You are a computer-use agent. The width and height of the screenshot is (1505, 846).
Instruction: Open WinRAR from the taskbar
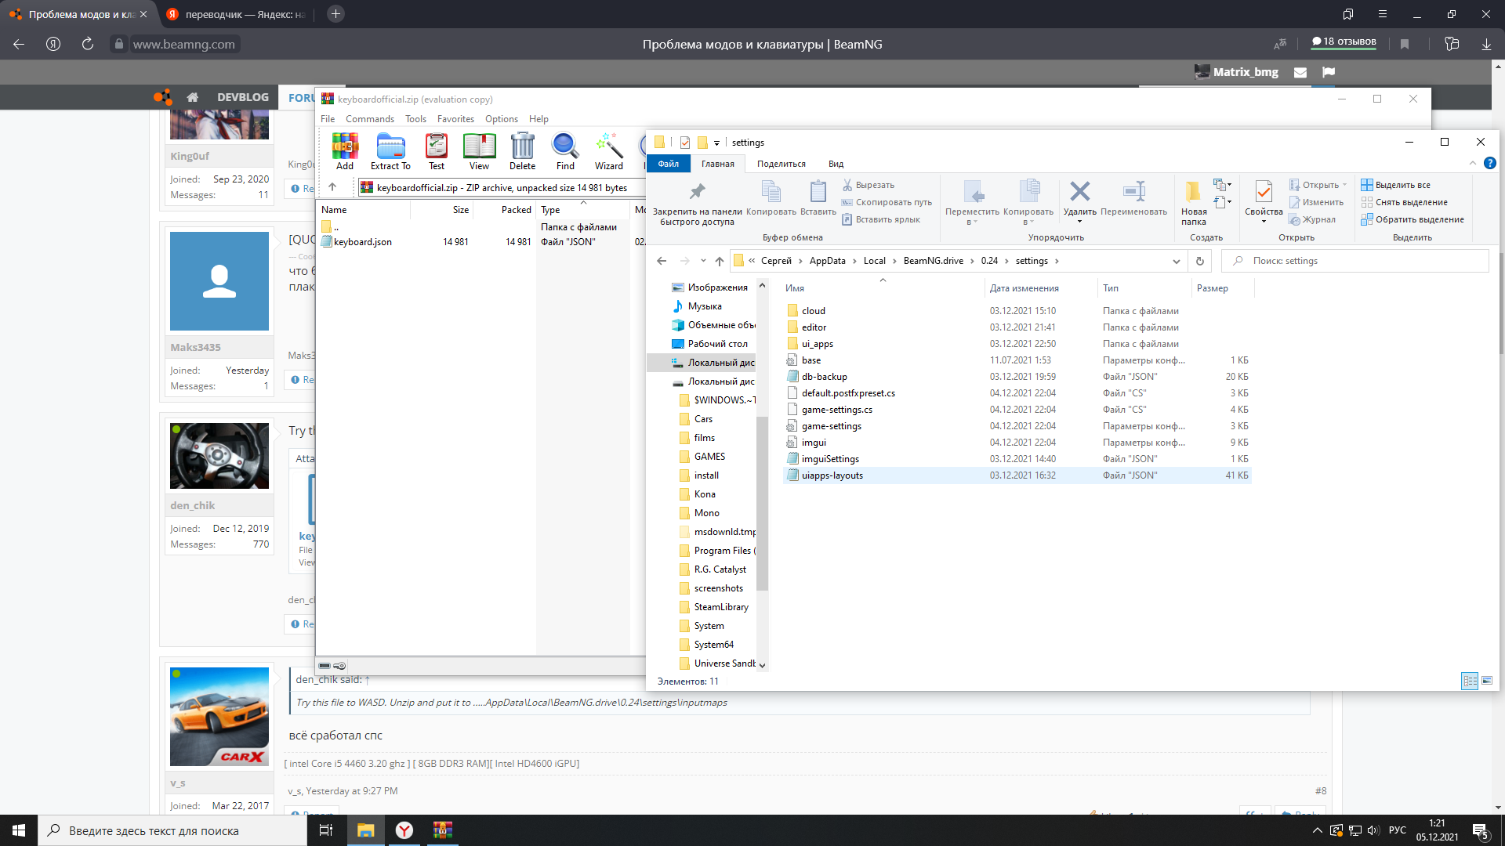coord(443,830)
